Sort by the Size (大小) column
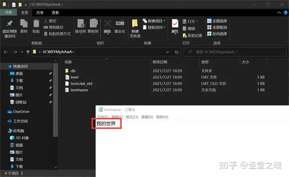This screenshot has width=289, height=177. click(x=245, y=62)
